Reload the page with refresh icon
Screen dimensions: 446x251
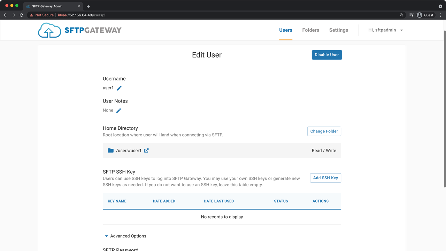[x=22, y=15]
